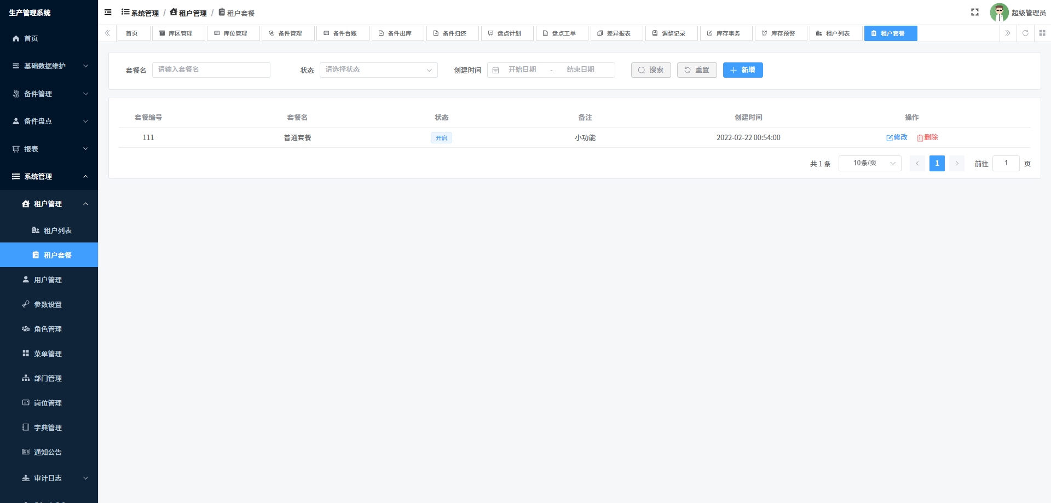Image resolution: width=1051 pixels, height=503 pixels.
Task: Open the 10条/页 page size dropdown
Action: coord(870,163)
